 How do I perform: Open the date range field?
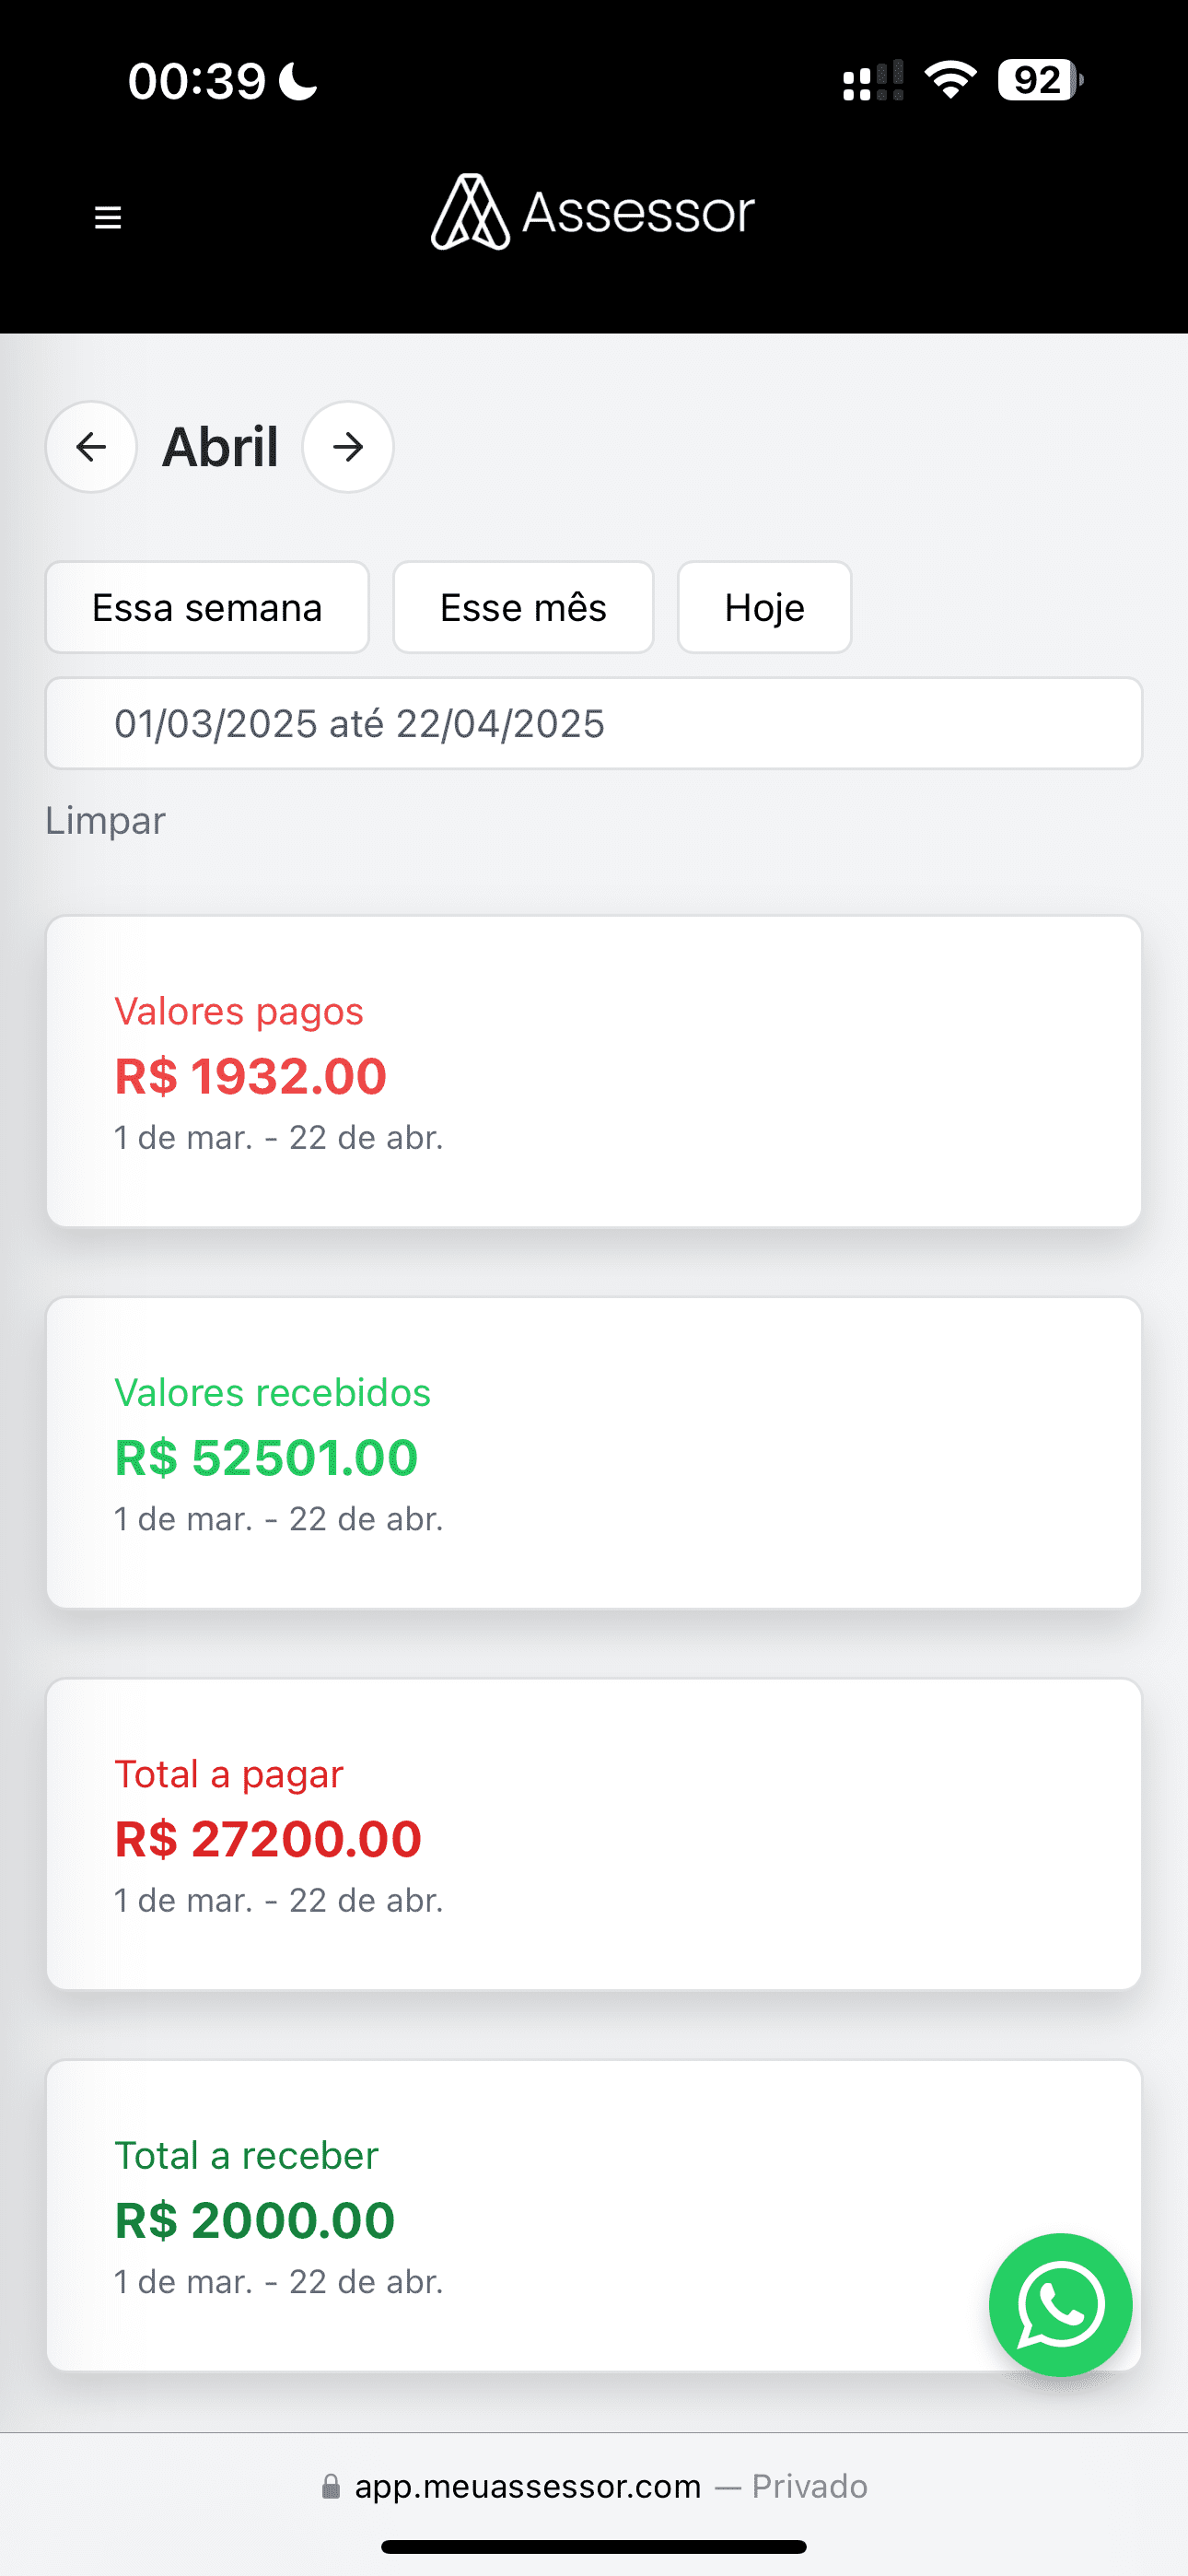point(593,724)
